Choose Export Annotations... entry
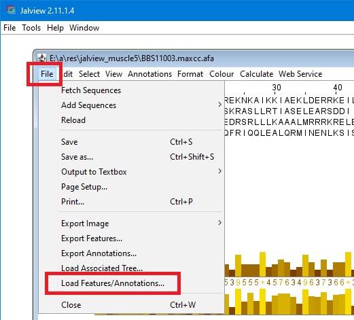The image size is (354, 320). 131,253
